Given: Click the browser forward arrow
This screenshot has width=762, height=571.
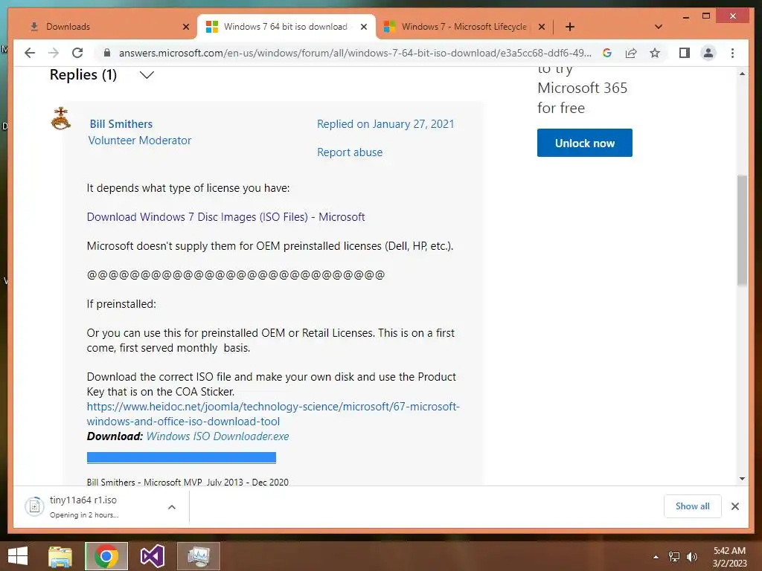Looking at the screenshot, I should click(x=54, y=53).
